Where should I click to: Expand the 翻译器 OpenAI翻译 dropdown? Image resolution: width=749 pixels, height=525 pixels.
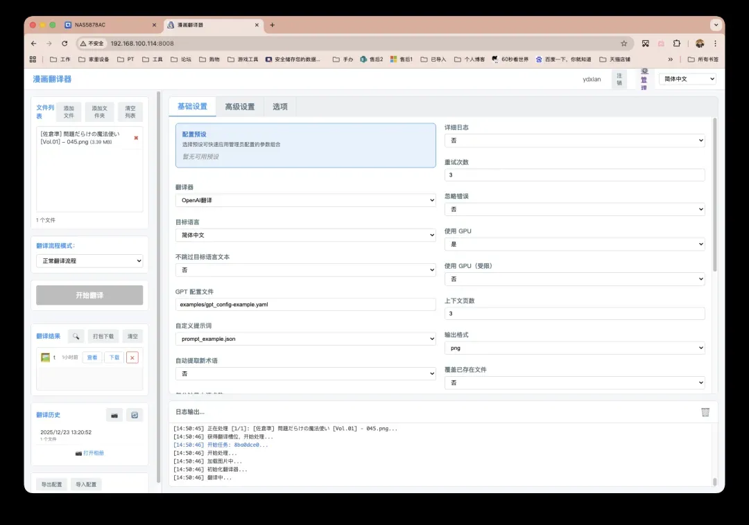[305, 201]
